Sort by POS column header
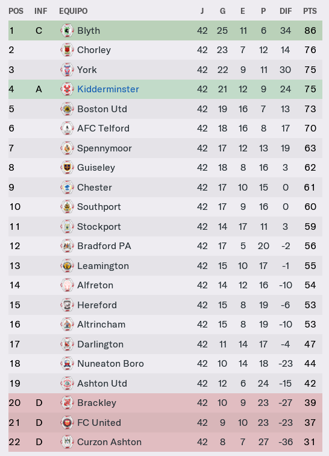This screenshot has width=329, height=456. point(16,11)
